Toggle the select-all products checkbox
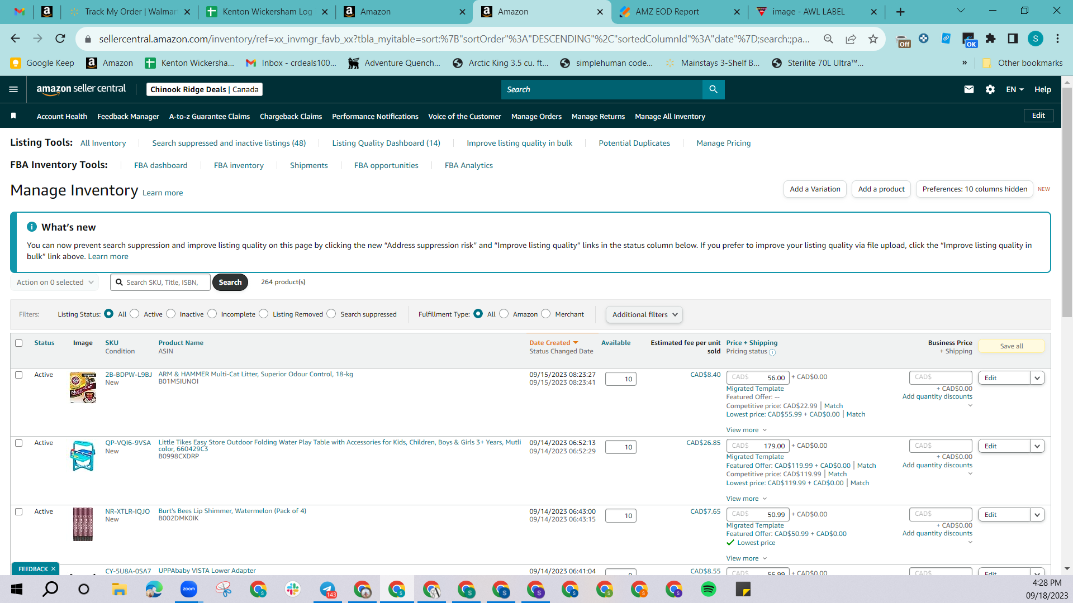The width and height of the screenshot is (1073, 603). [x=19, y=343]
